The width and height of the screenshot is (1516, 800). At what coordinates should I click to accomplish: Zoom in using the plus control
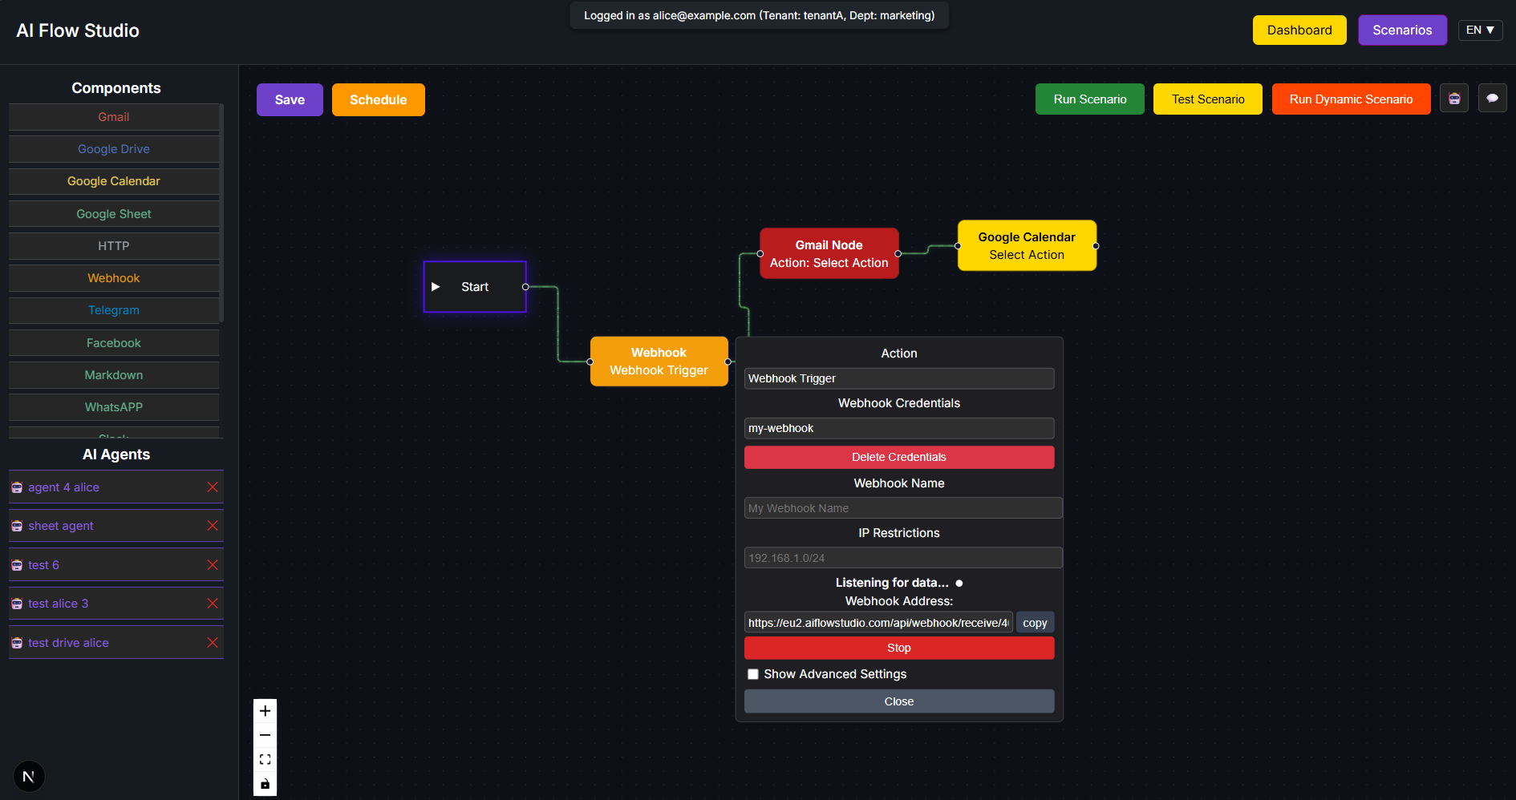pyautogui.click(x=265, y=710)
